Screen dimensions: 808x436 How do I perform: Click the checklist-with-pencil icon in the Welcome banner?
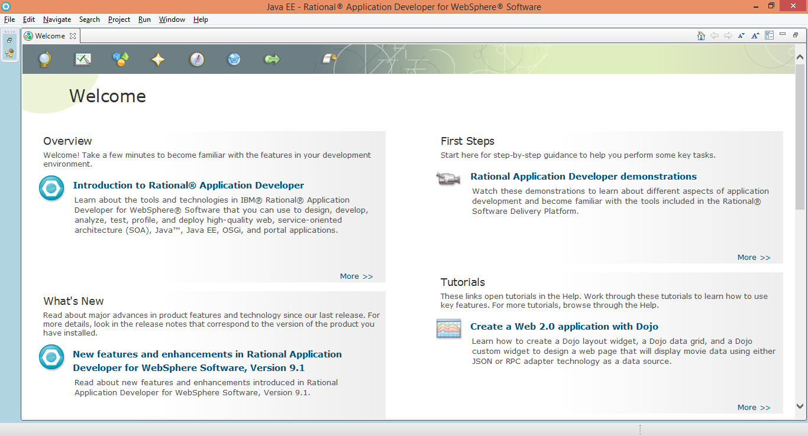tap(83, 59)
